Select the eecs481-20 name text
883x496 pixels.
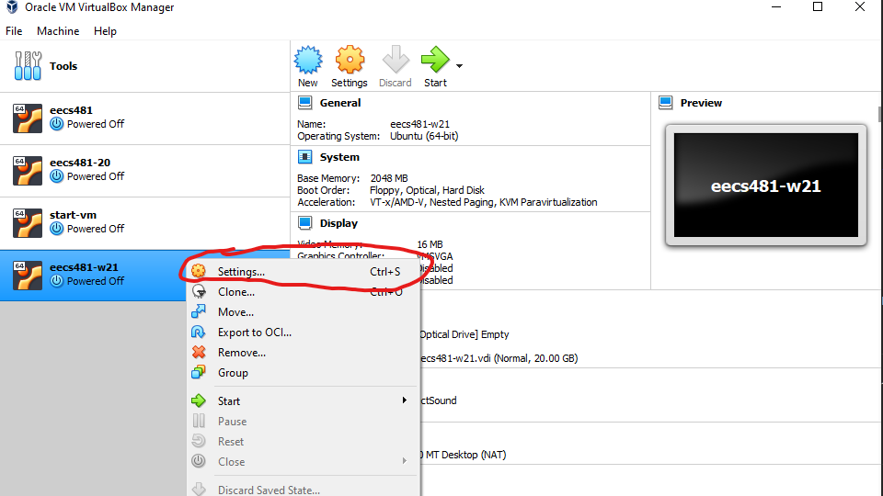80,163
